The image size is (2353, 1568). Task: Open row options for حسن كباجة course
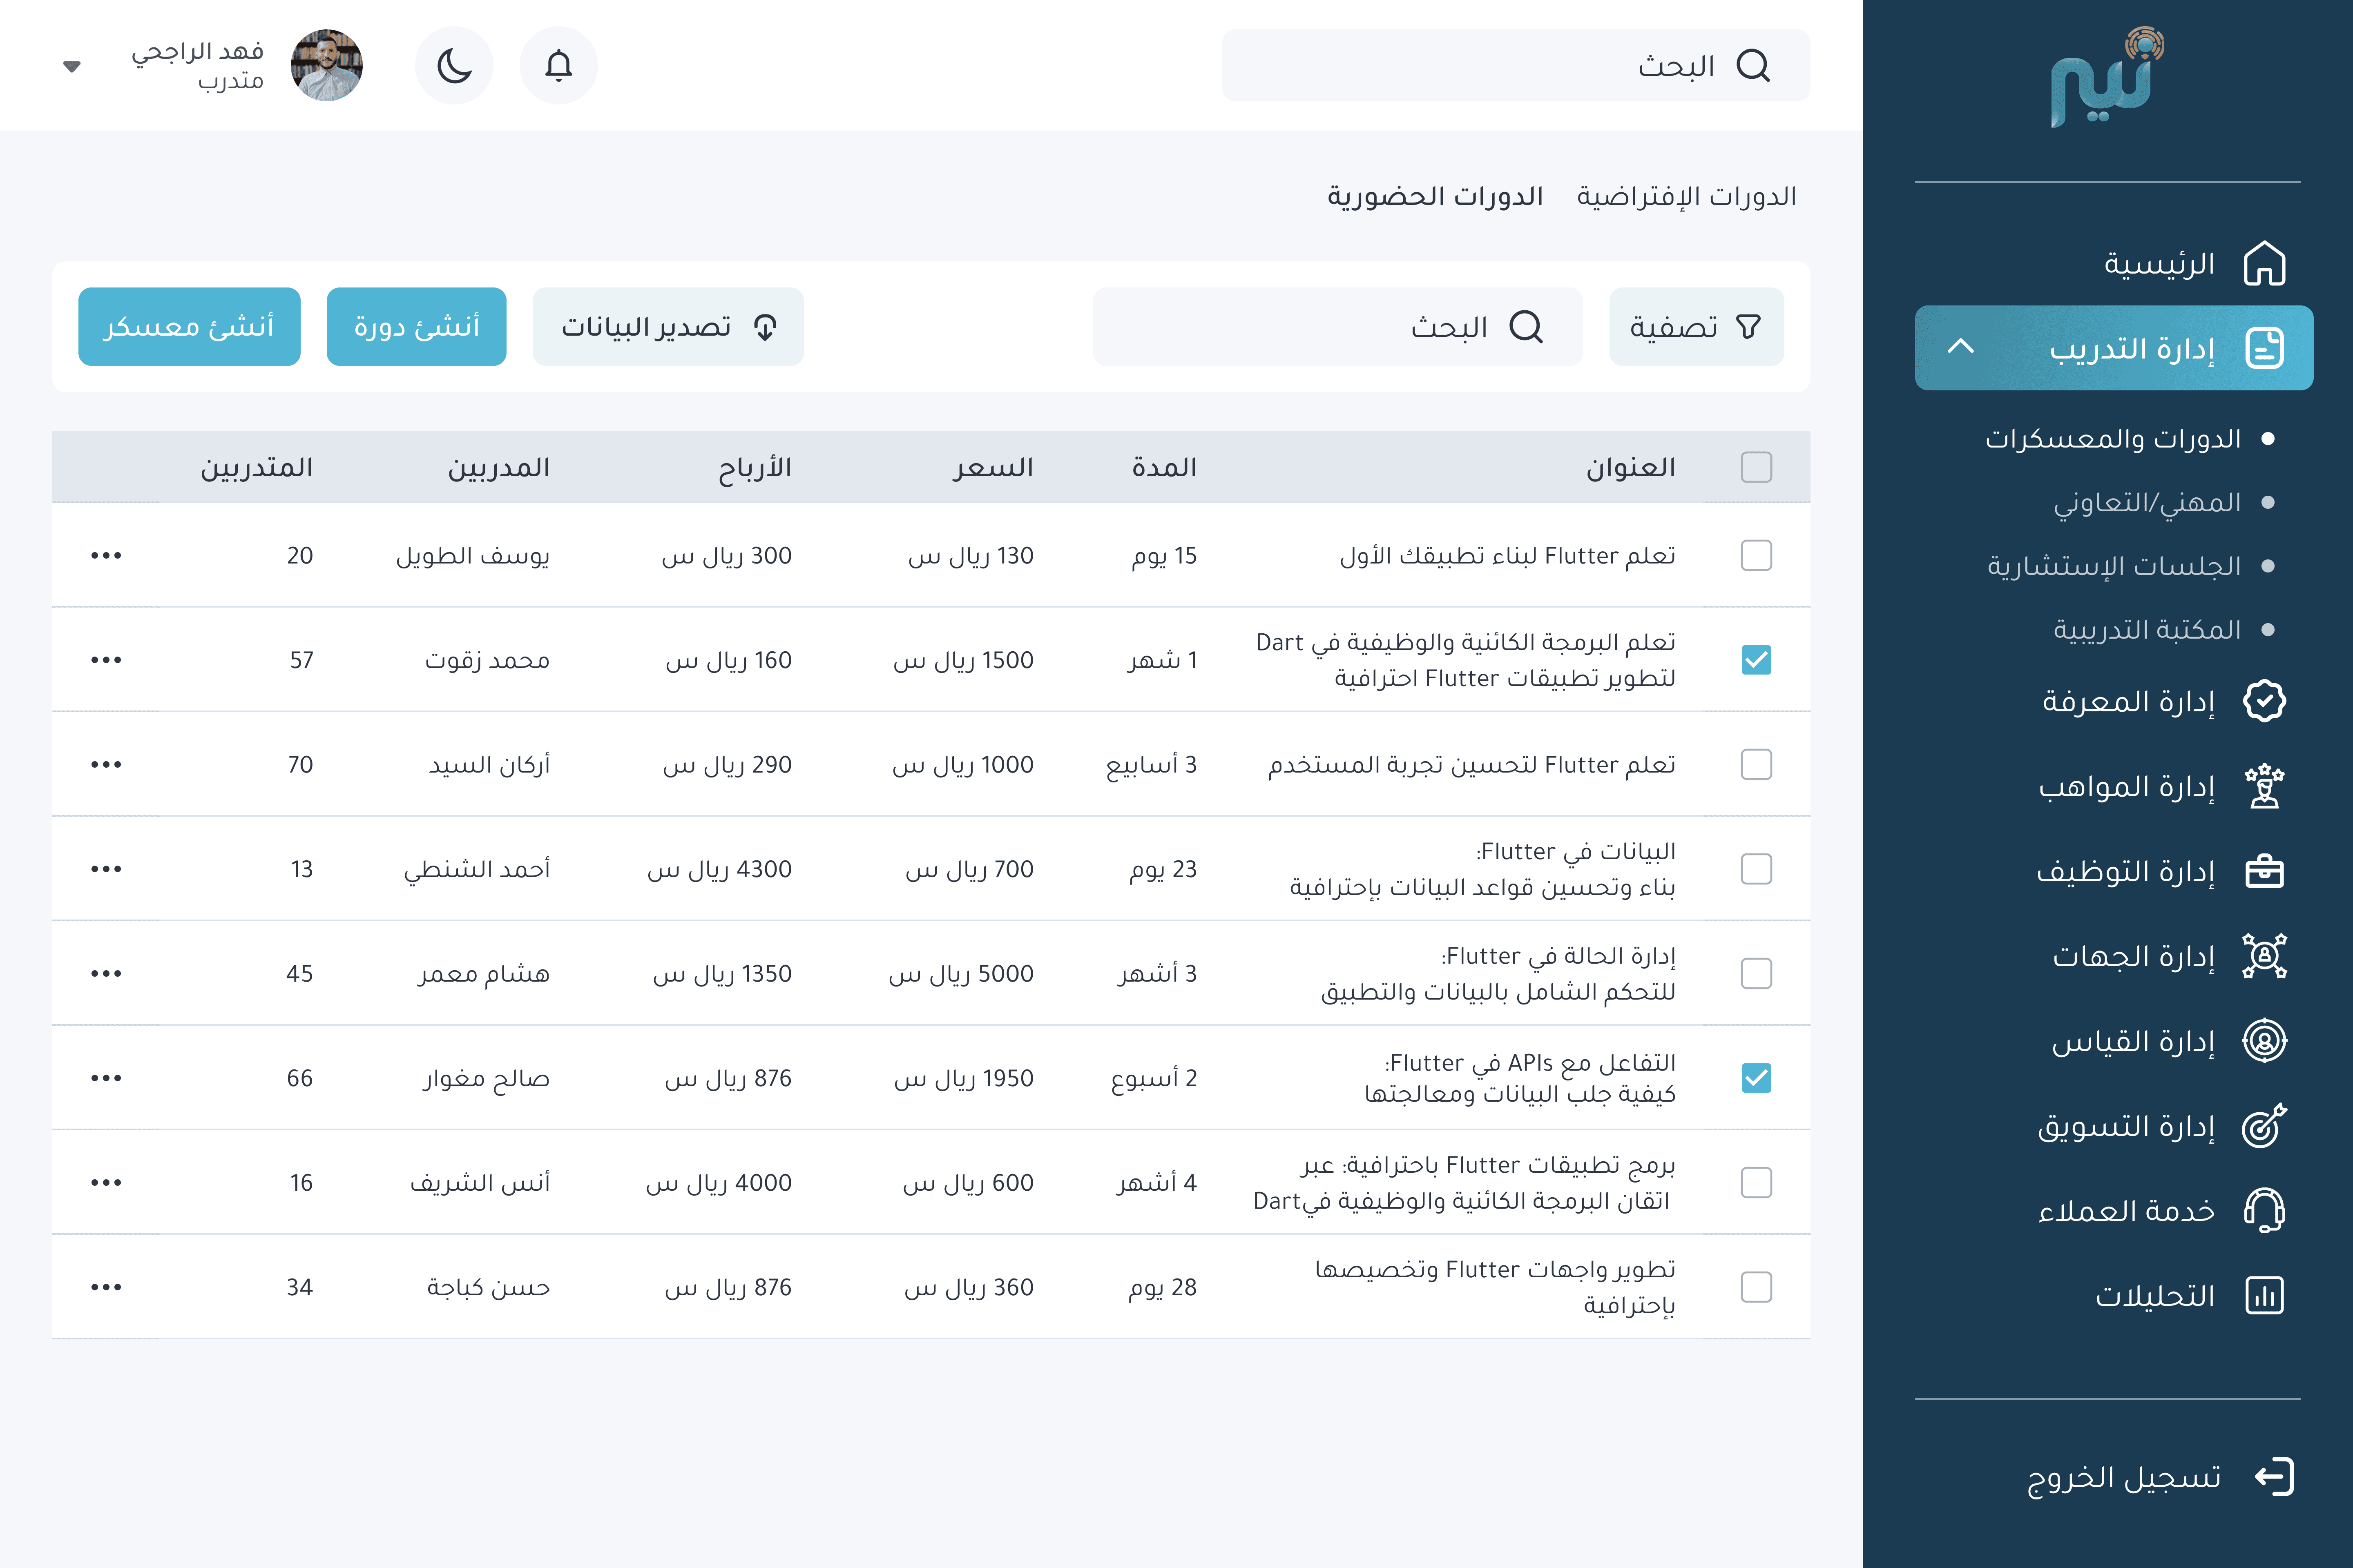[106, 1287]
